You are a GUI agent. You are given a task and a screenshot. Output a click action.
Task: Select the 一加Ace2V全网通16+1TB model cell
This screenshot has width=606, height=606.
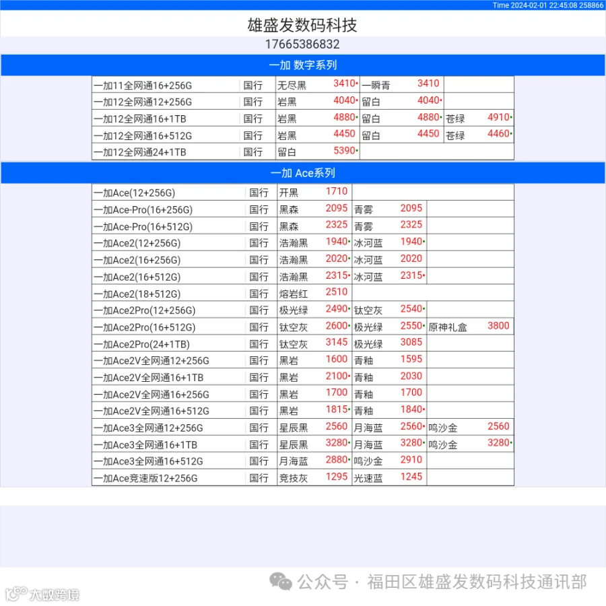[x=169, y=378]
